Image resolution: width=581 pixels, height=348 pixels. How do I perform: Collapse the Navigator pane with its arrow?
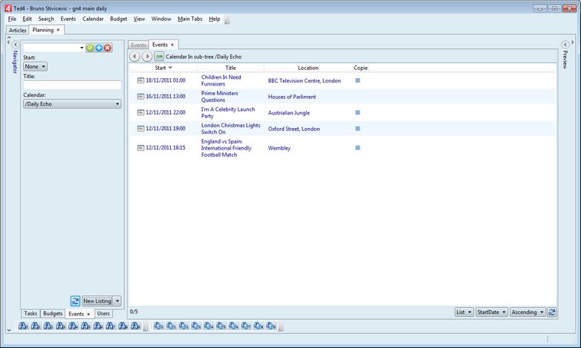pyautogui.click(x=16, y=45)
